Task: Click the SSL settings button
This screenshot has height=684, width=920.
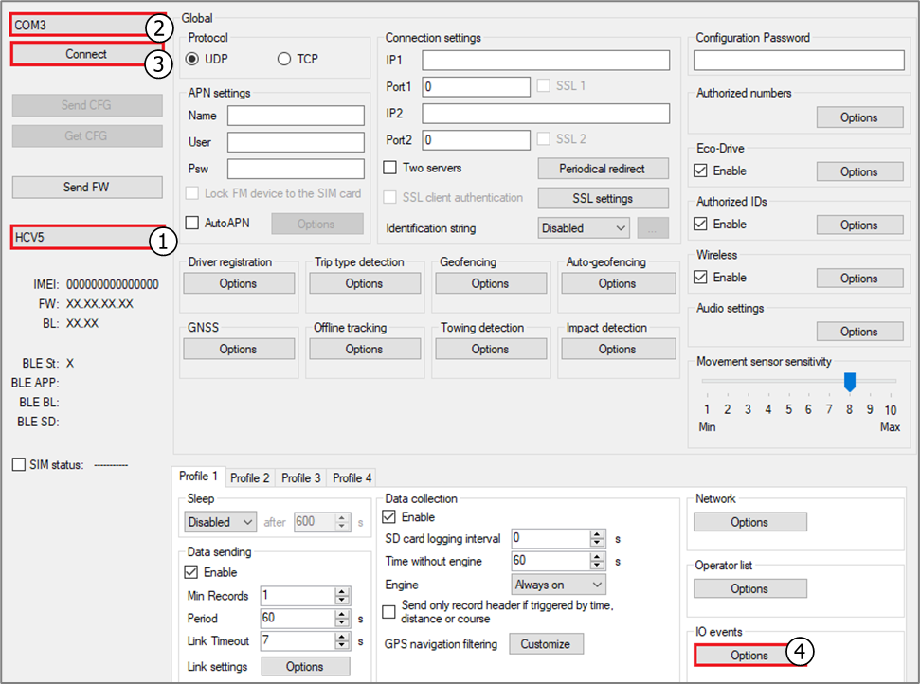Action: click(603, 198)
